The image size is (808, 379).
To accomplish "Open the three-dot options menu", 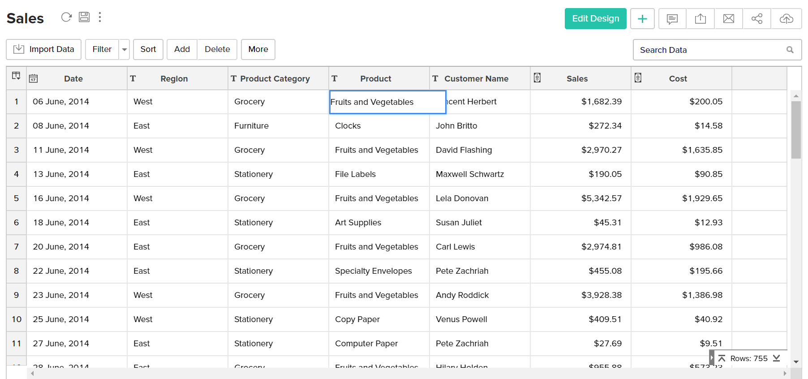I will (x=100, y=17).
